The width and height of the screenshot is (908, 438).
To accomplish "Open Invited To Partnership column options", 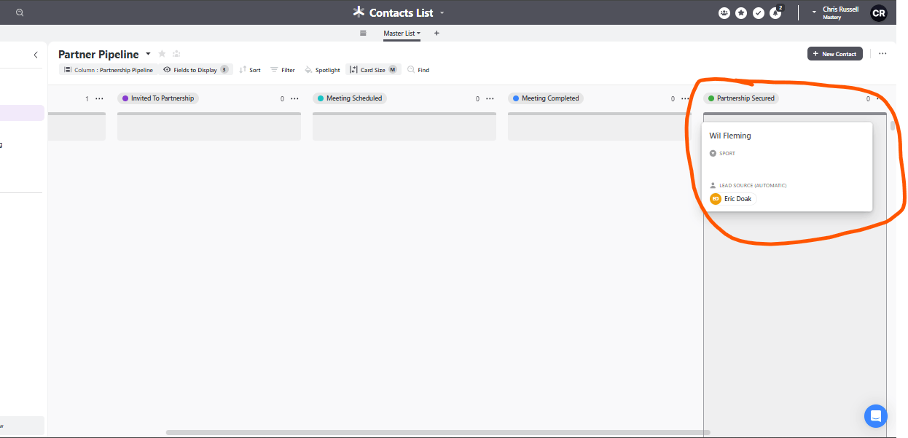I will pyautogui.click(x=294, y=98).
